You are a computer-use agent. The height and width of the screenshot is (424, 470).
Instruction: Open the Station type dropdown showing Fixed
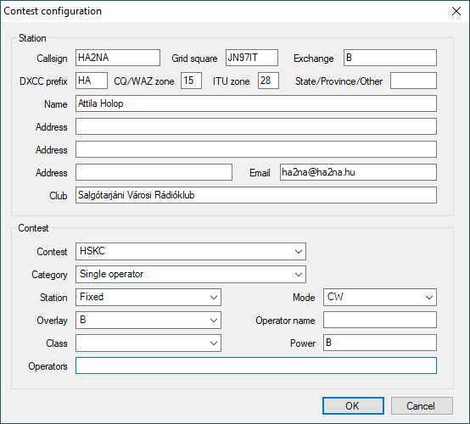(148, 298)
